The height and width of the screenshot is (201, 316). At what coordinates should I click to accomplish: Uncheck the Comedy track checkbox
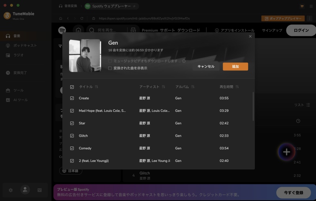coord(72,148)
